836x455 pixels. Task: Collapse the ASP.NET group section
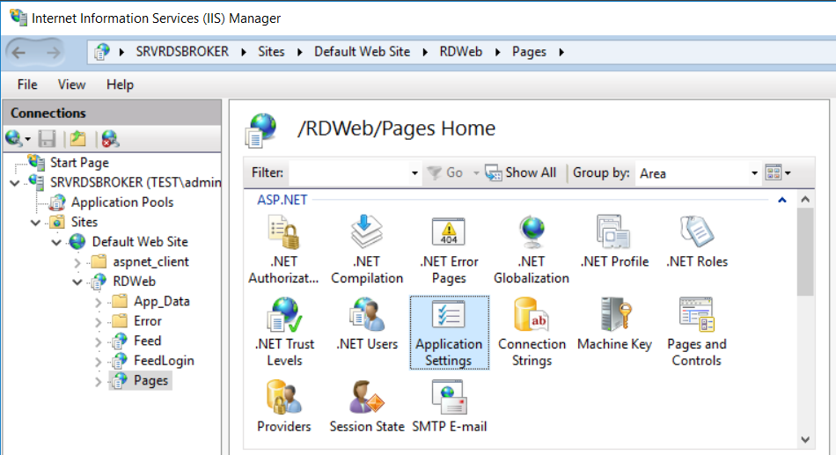point(781,201)
